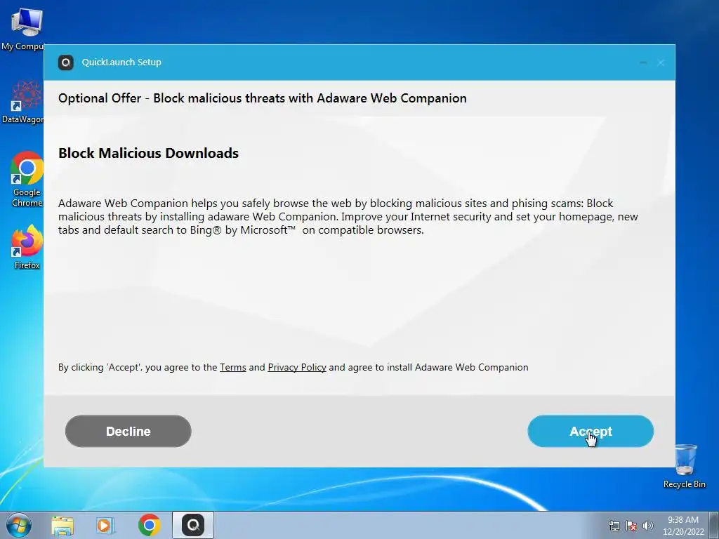This screenshot has width=719, height=539.
Task: Launch Windows Media Player from taskbar
Action: tap(105, 525)
